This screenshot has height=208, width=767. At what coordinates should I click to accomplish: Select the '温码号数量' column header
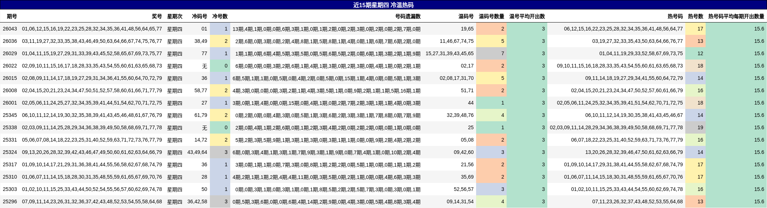(x=491, y=16)
